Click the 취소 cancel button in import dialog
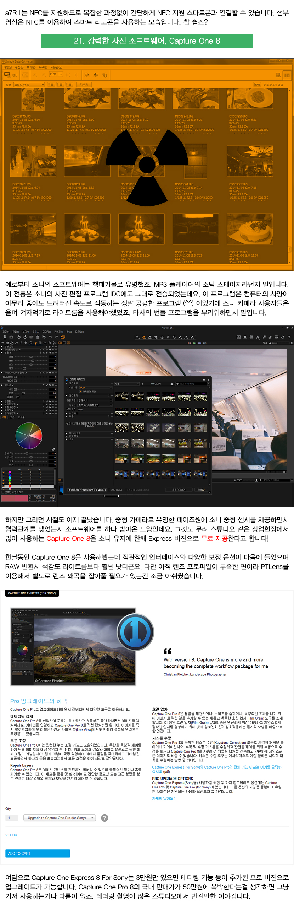This screenshot has height=910, width=294. point(201,490)
